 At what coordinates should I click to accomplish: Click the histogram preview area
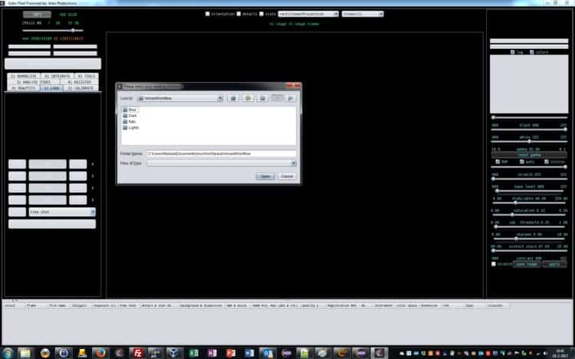tap(529, 84)
